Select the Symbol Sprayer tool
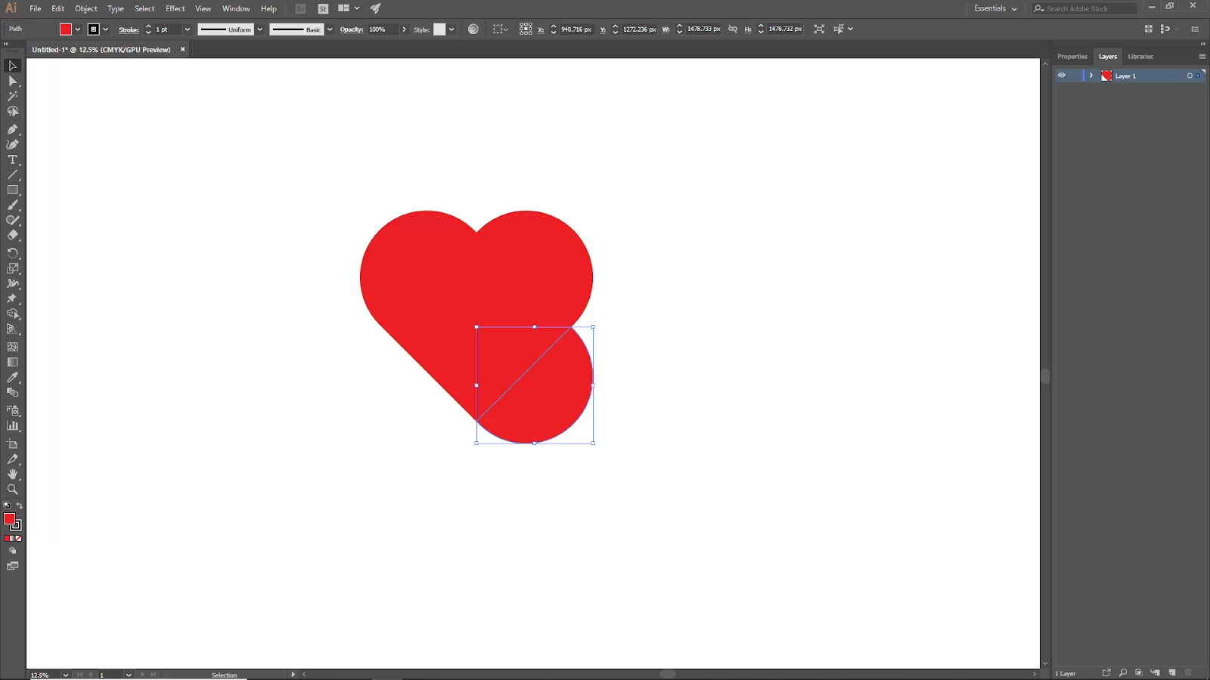Viewport: 1210px width, 680px height. coord(12,410)
